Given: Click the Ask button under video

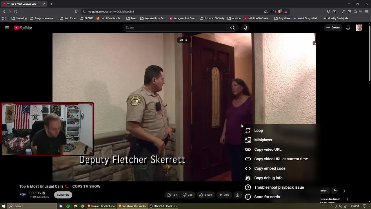Looking at the screenshot, I should pyautogui.click(x=224, y=195).
